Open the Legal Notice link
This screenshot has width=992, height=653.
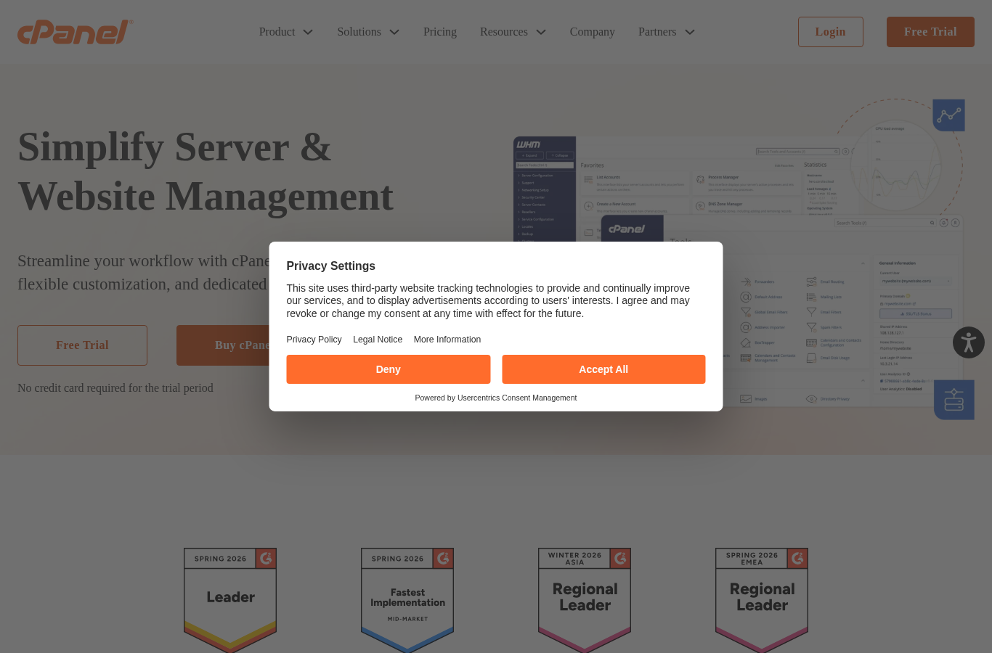[x=378, y=340]
